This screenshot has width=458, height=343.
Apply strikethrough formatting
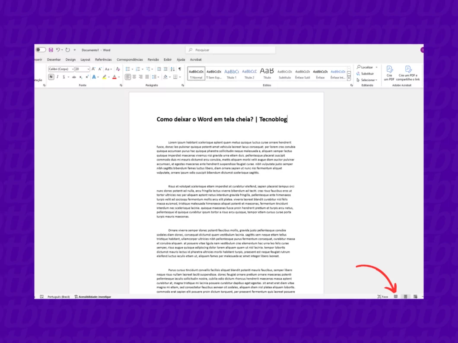(74, 77)
